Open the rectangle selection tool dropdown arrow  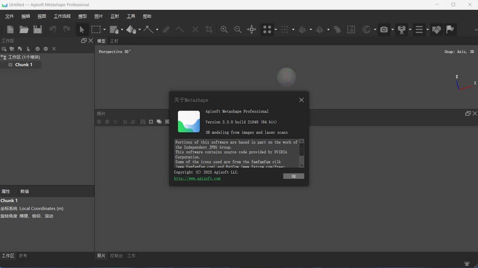pyautogui.click(x=104, y=30)
